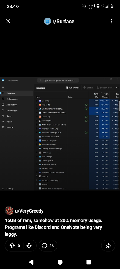Tap the share arrow button

[x=108, y=246]
